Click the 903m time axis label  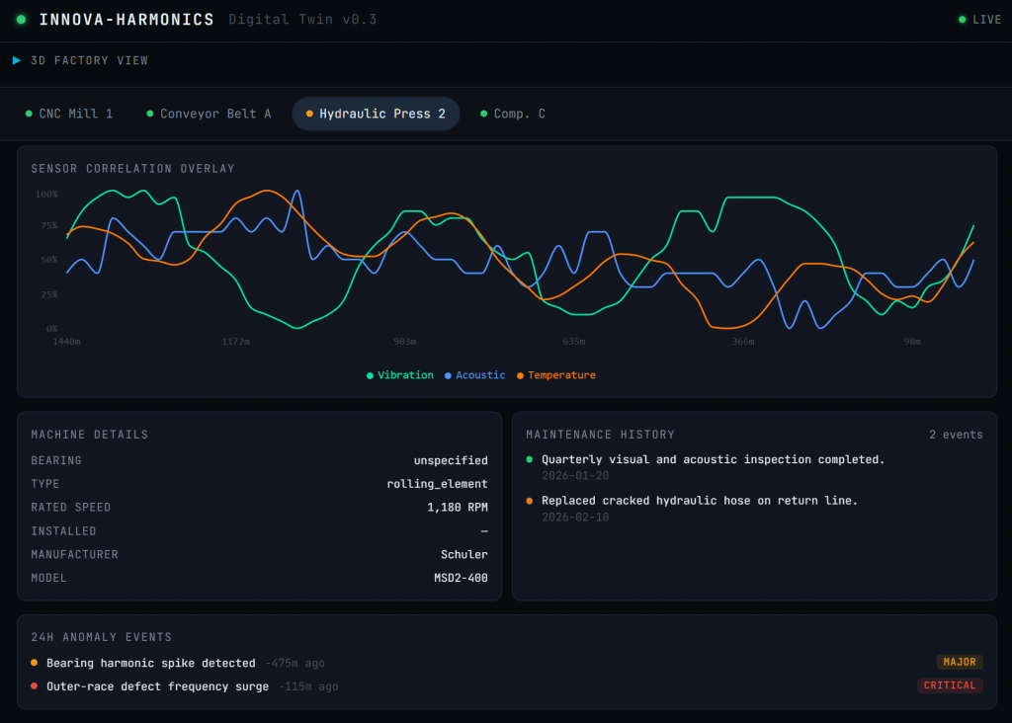[404, 341]
